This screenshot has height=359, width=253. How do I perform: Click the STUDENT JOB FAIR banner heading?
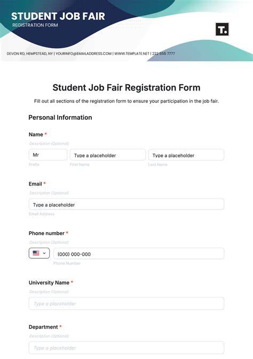(x=58, y=16)
